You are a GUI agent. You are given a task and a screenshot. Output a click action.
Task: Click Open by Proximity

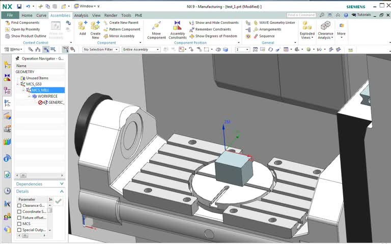22,29
